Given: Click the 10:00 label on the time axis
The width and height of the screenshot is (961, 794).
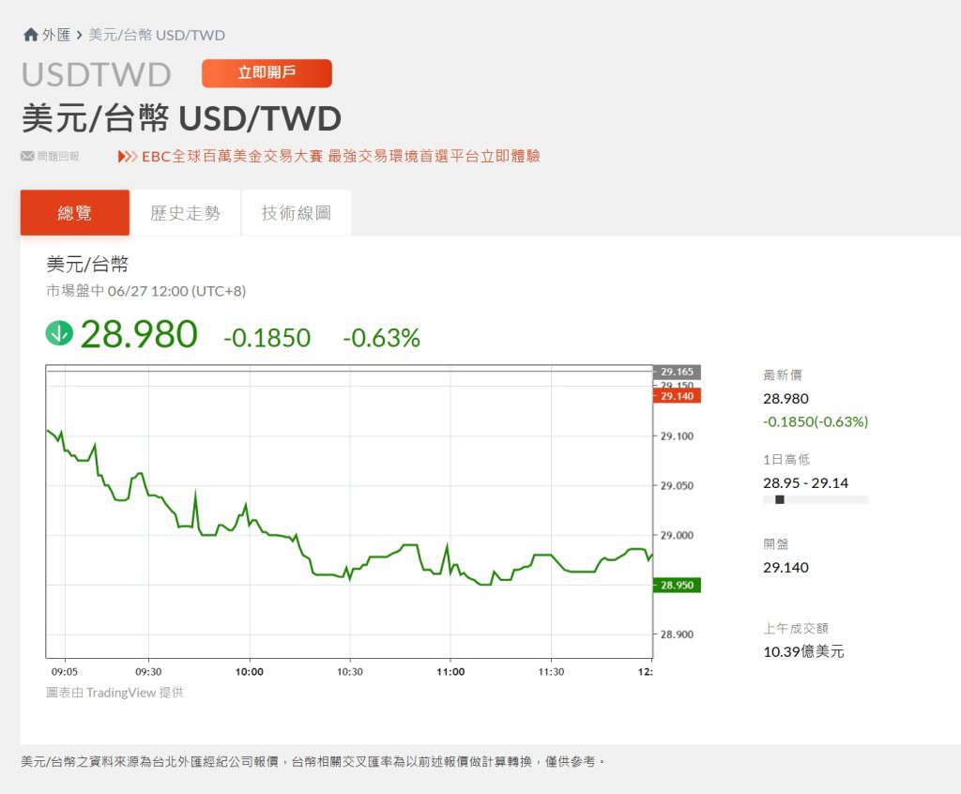Looking at the screenshot, I should tap(250, 672).
